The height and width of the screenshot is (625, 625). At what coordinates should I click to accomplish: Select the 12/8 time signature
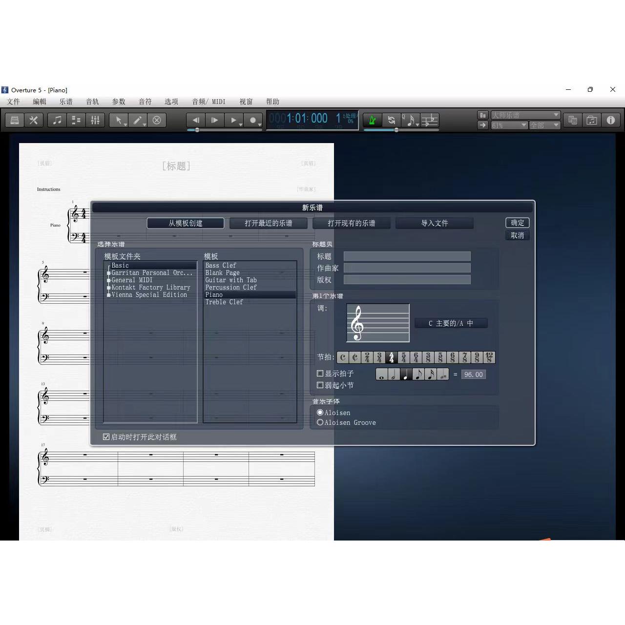489,357
